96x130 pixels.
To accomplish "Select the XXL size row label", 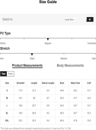I will (x=7, y=121).
